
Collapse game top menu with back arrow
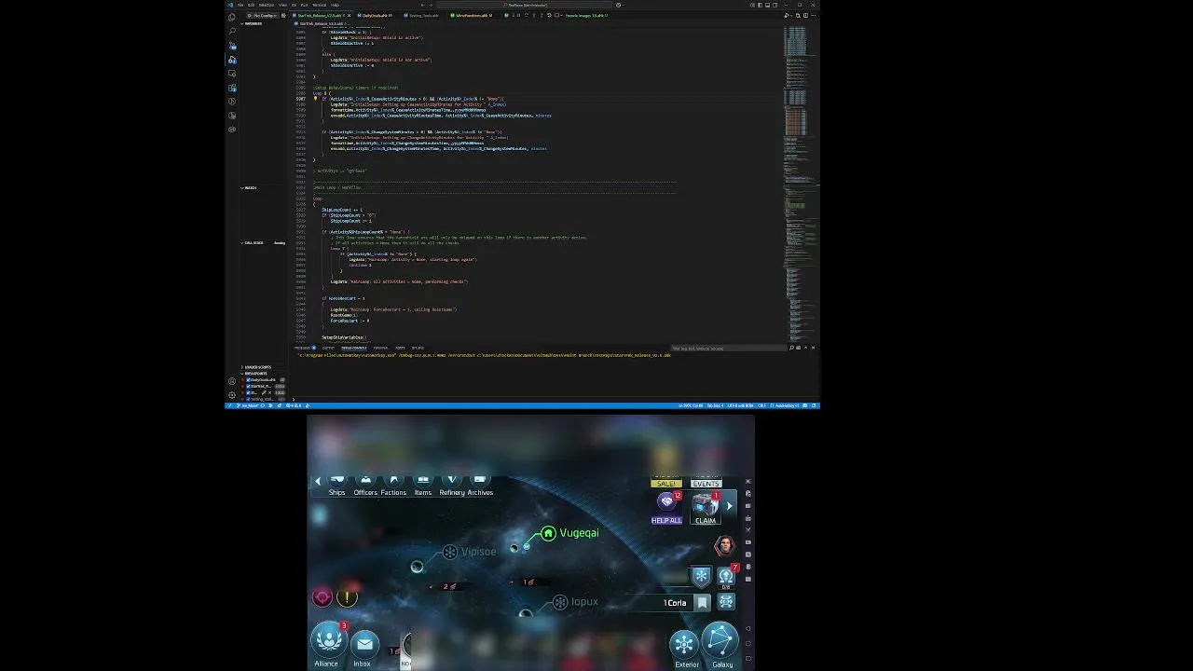click(318, 482)
